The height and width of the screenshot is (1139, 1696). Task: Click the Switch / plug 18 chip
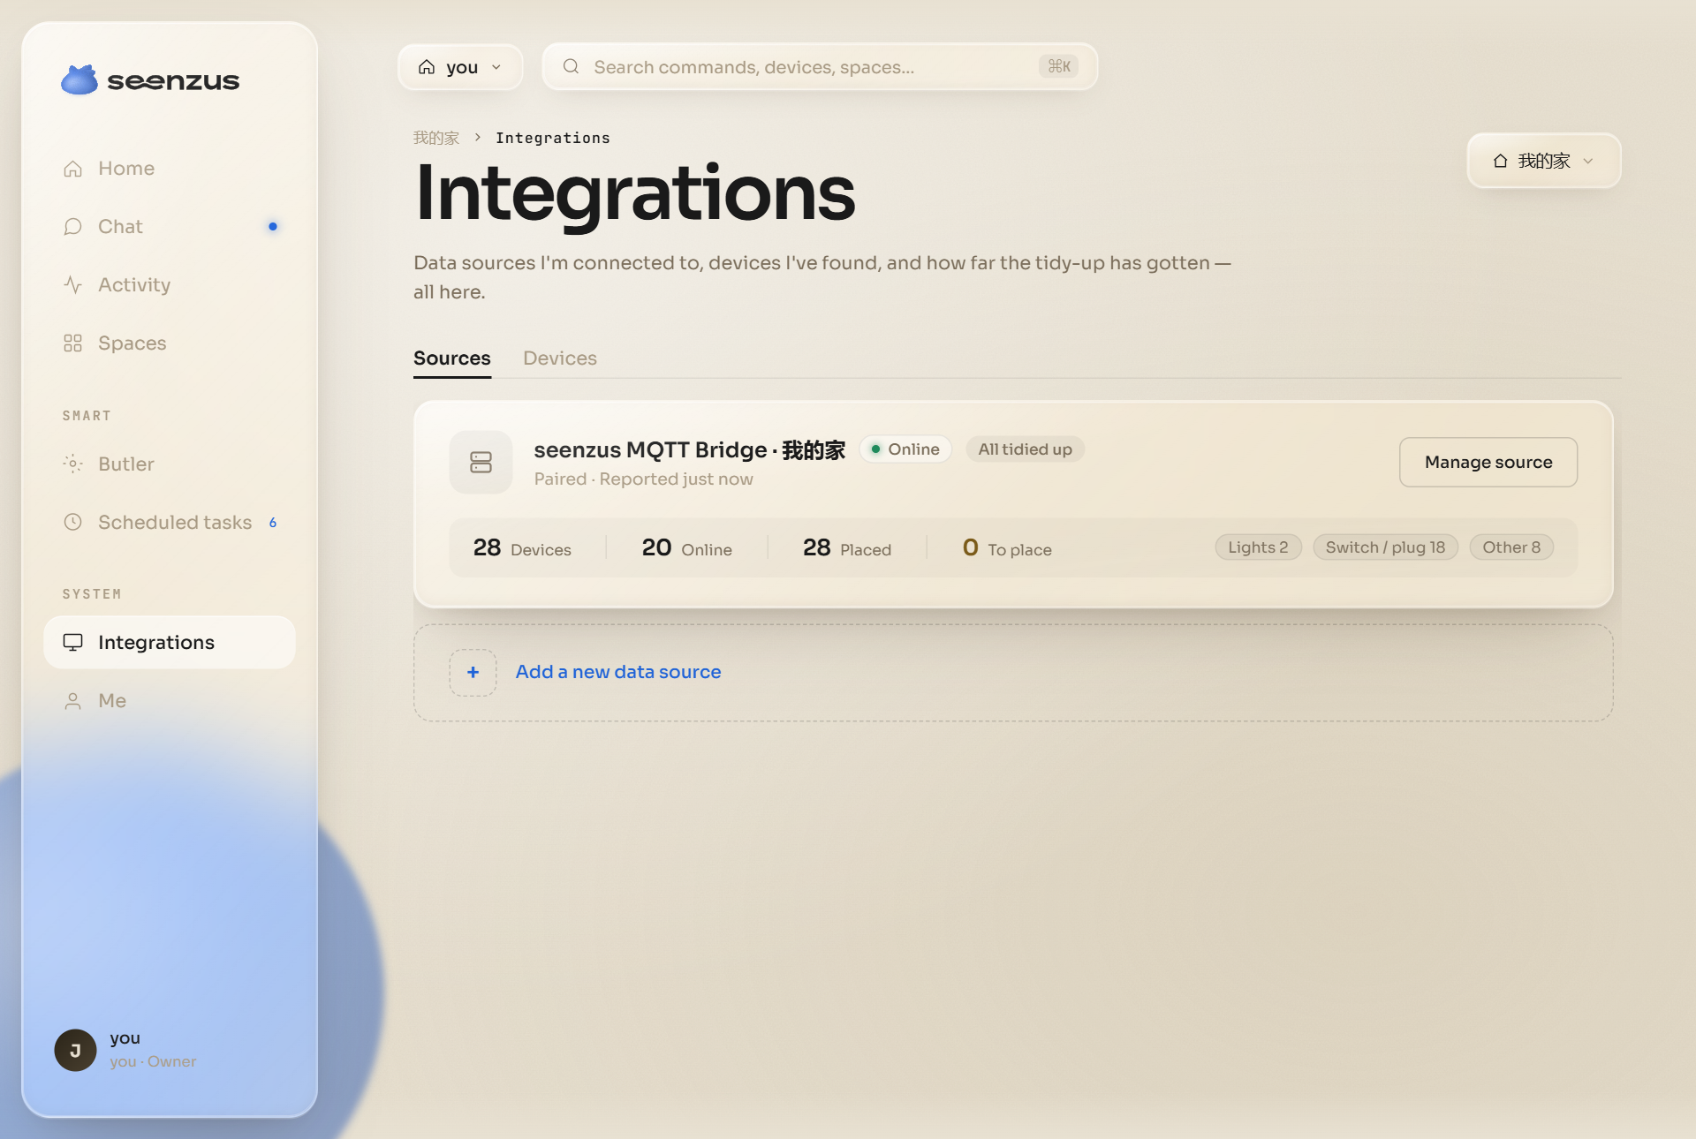[x=1385, y=547]
